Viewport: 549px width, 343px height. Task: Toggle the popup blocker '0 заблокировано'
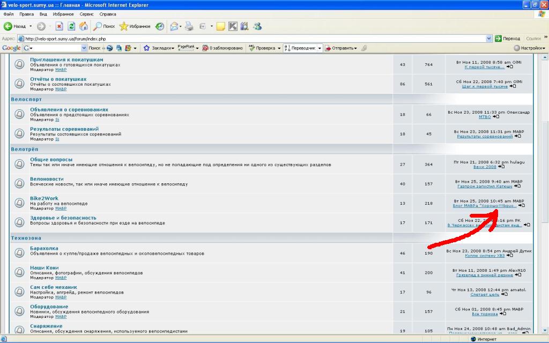pos(222,48)
